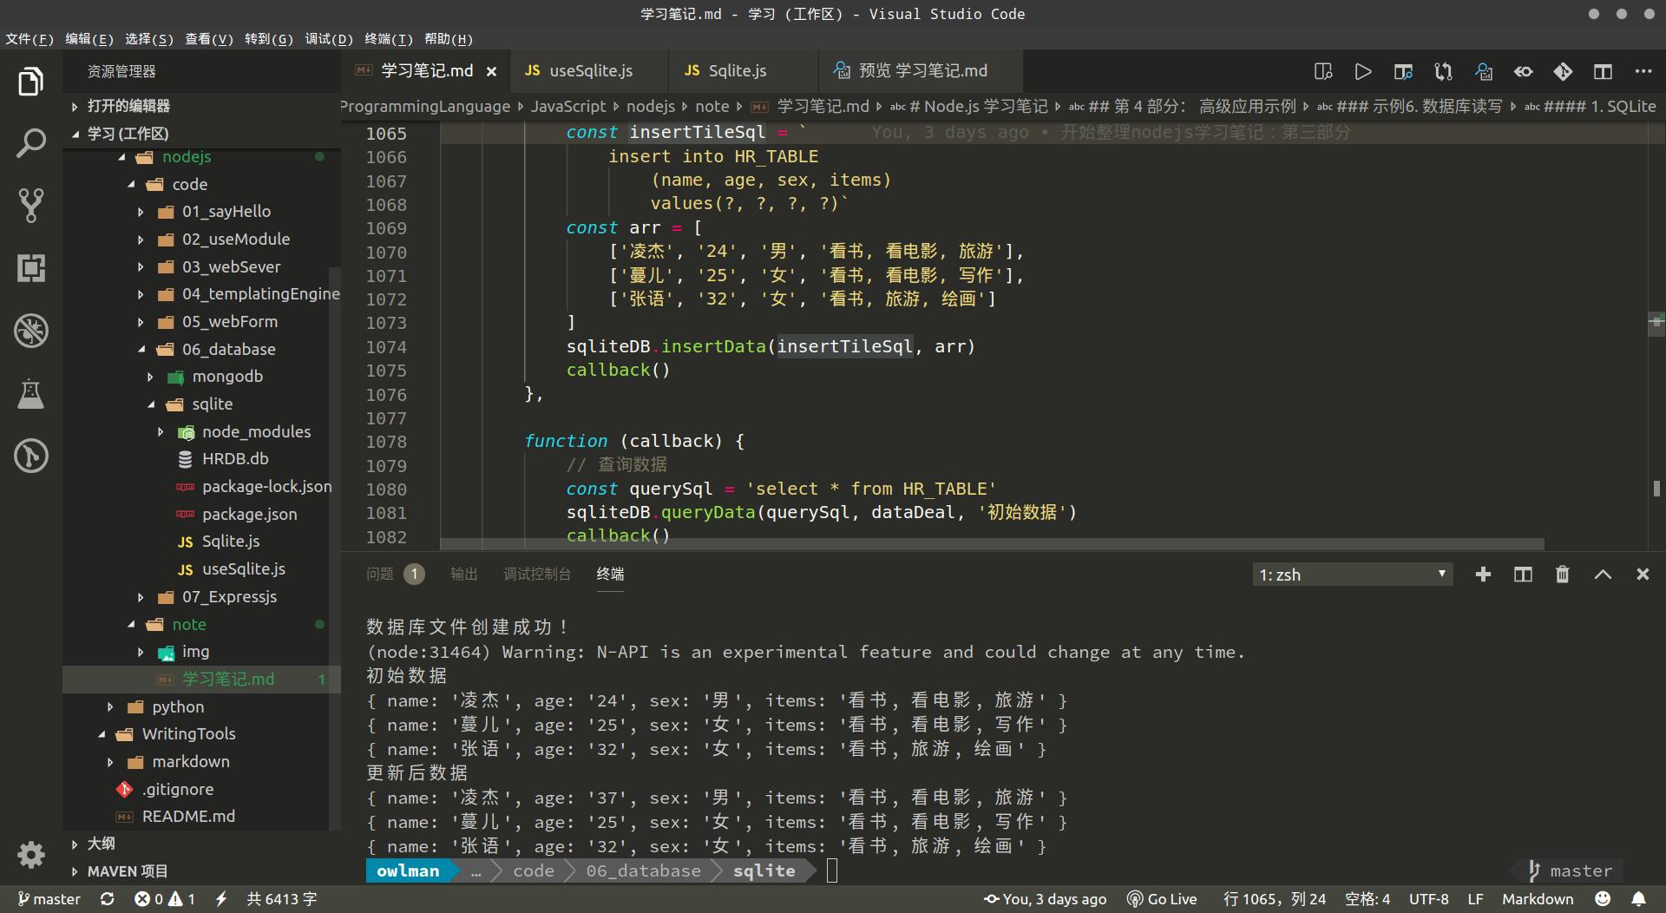Open settings gear in activity bar

pos(31,855)
